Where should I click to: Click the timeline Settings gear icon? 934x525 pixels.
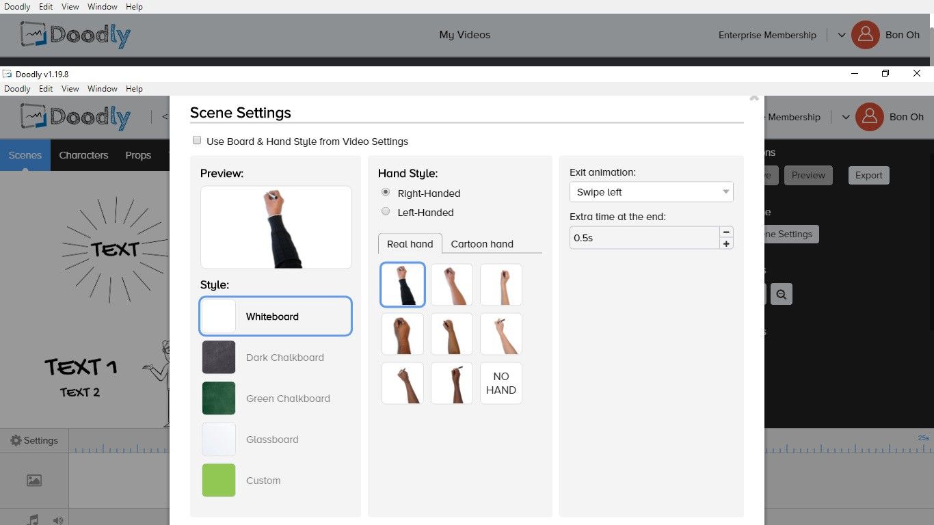pyautogui.click(x=16, y=441)
